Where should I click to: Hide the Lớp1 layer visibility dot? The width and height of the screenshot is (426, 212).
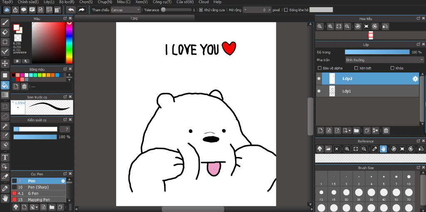(319, 91)
